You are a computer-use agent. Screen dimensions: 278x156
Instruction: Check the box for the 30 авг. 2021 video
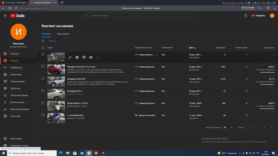[43, 54]
